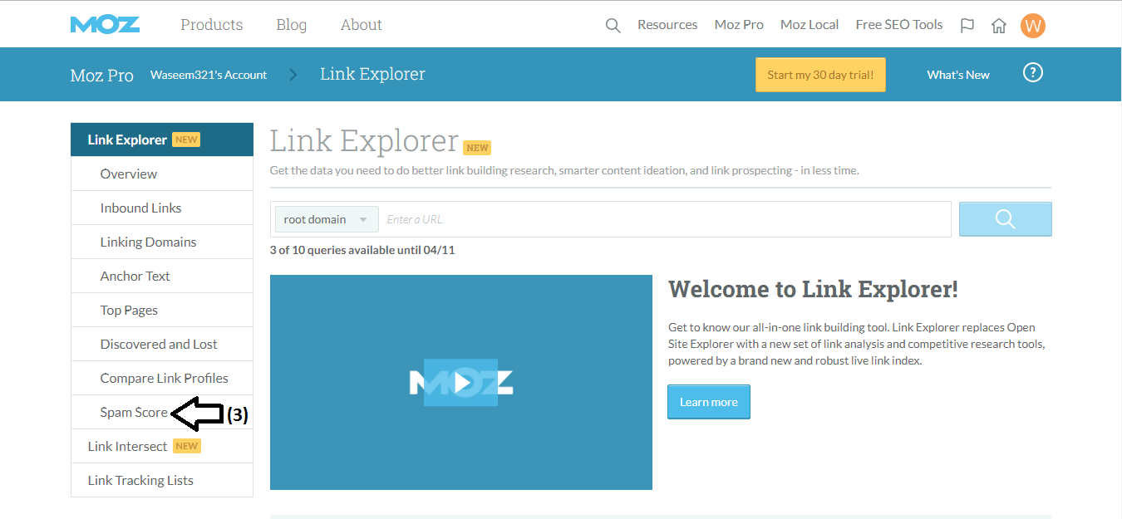The height and width of the screenshot is (519, 1122).
Task: Go to home via house icon
Action: pos(999,25)
